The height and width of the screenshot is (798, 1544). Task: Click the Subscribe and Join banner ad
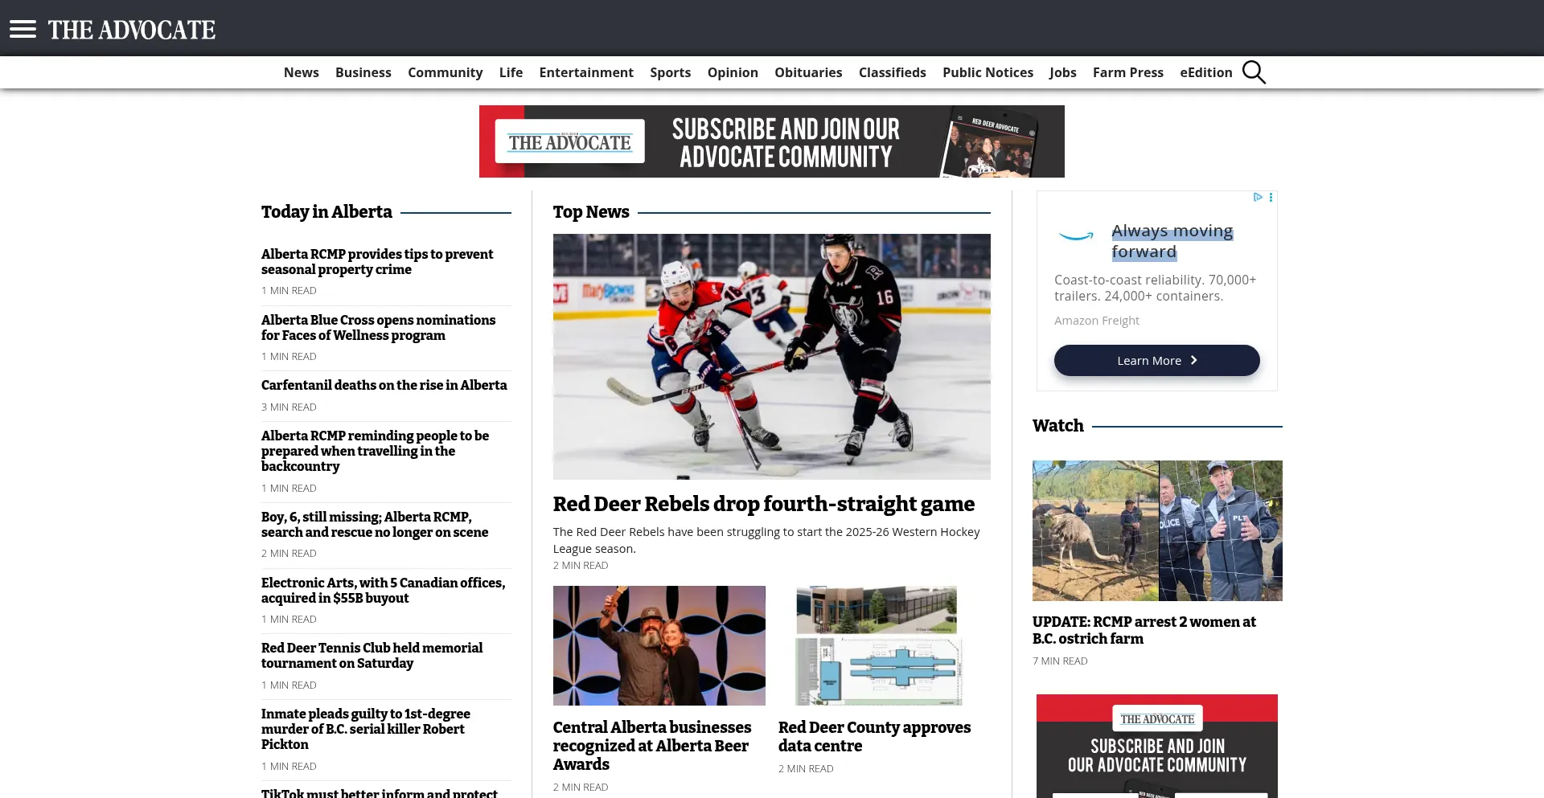pyautogui.click(x=771, y=141)
